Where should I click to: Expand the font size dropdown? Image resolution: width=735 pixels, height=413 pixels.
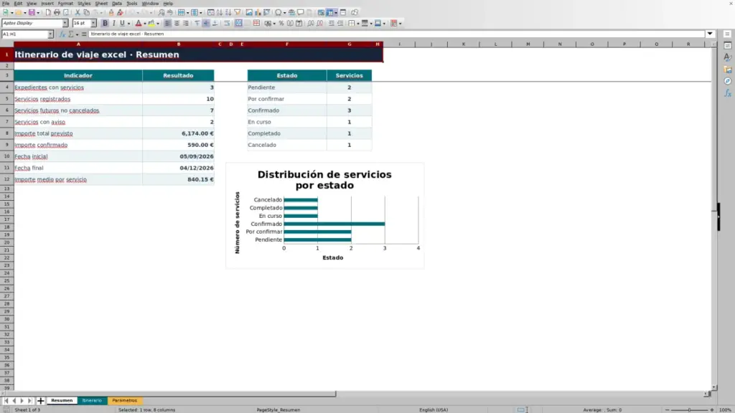click(93, 23)
